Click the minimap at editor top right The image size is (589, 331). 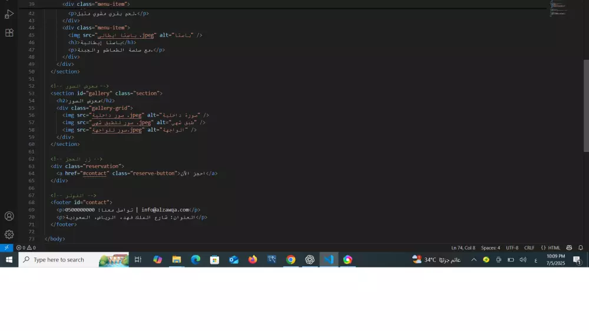pos(558,8)
